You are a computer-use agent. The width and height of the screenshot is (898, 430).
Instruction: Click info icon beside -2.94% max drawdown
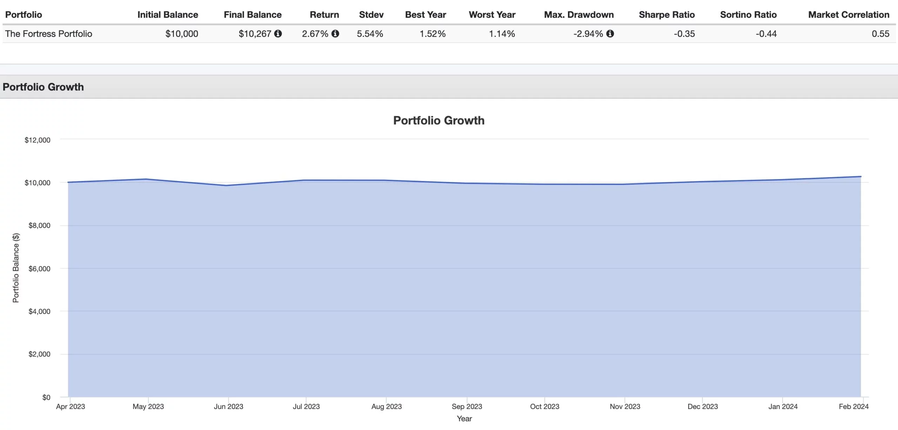tap(610, 34)
